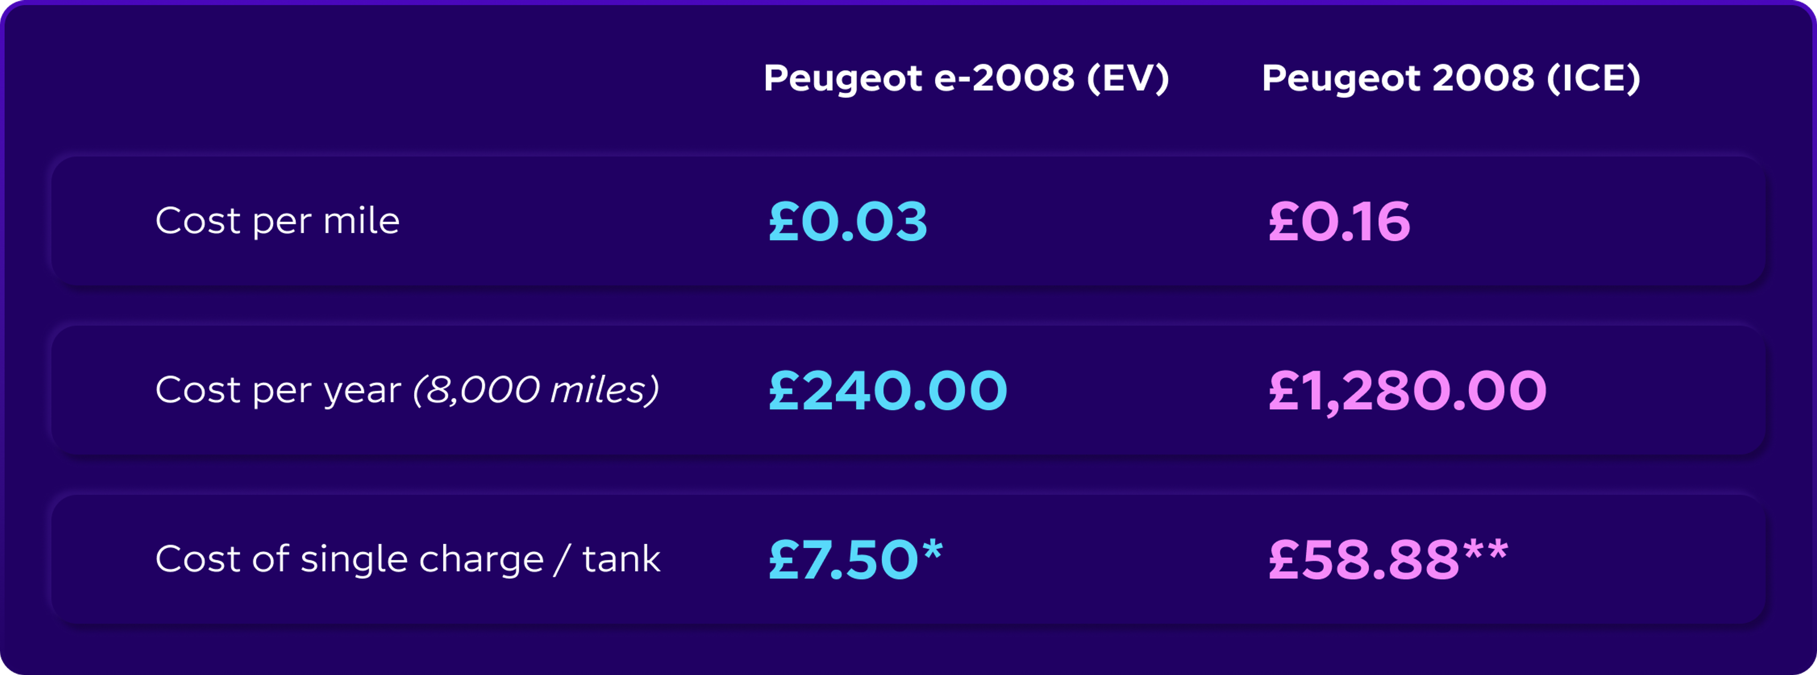
Task: Select the Cost per mile row label
Action: pyautogui.click(x=277, y=221)
